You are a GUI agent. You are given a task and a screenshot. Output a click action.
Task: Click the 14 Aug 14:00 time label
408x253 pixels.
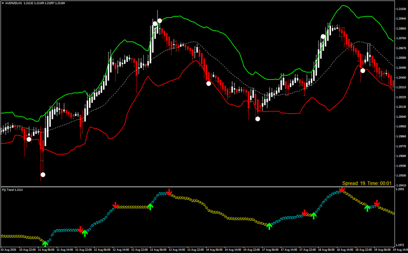click(233, 250)
